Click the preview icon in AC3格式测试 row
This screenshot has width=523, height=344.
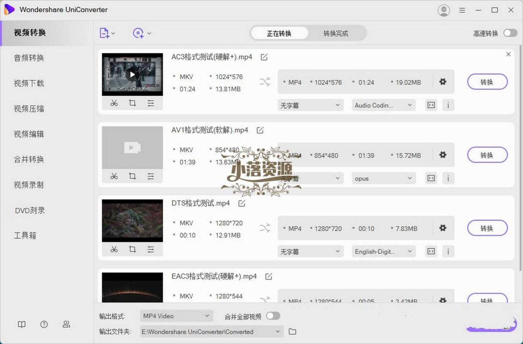pos(431,105)
